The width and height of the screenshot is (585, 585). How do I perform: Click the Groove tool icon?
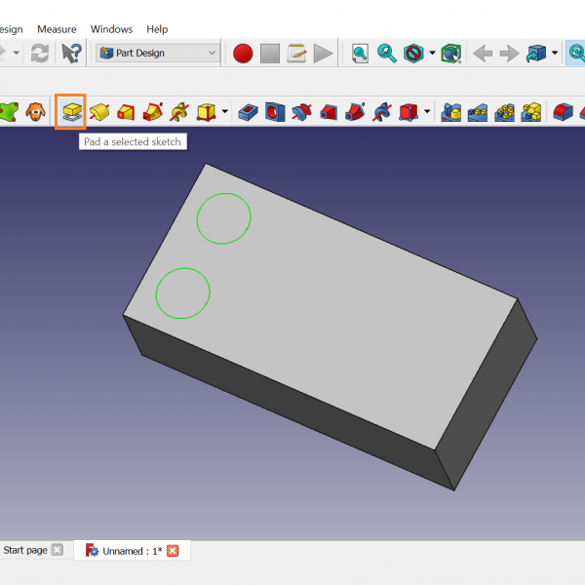tap(301, 112)
